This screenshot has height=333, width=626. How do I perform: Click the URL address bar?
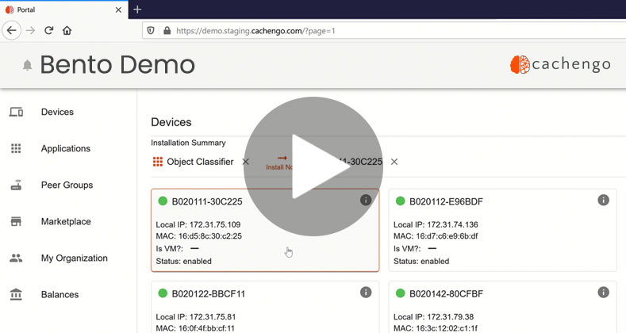click(384, 31)
